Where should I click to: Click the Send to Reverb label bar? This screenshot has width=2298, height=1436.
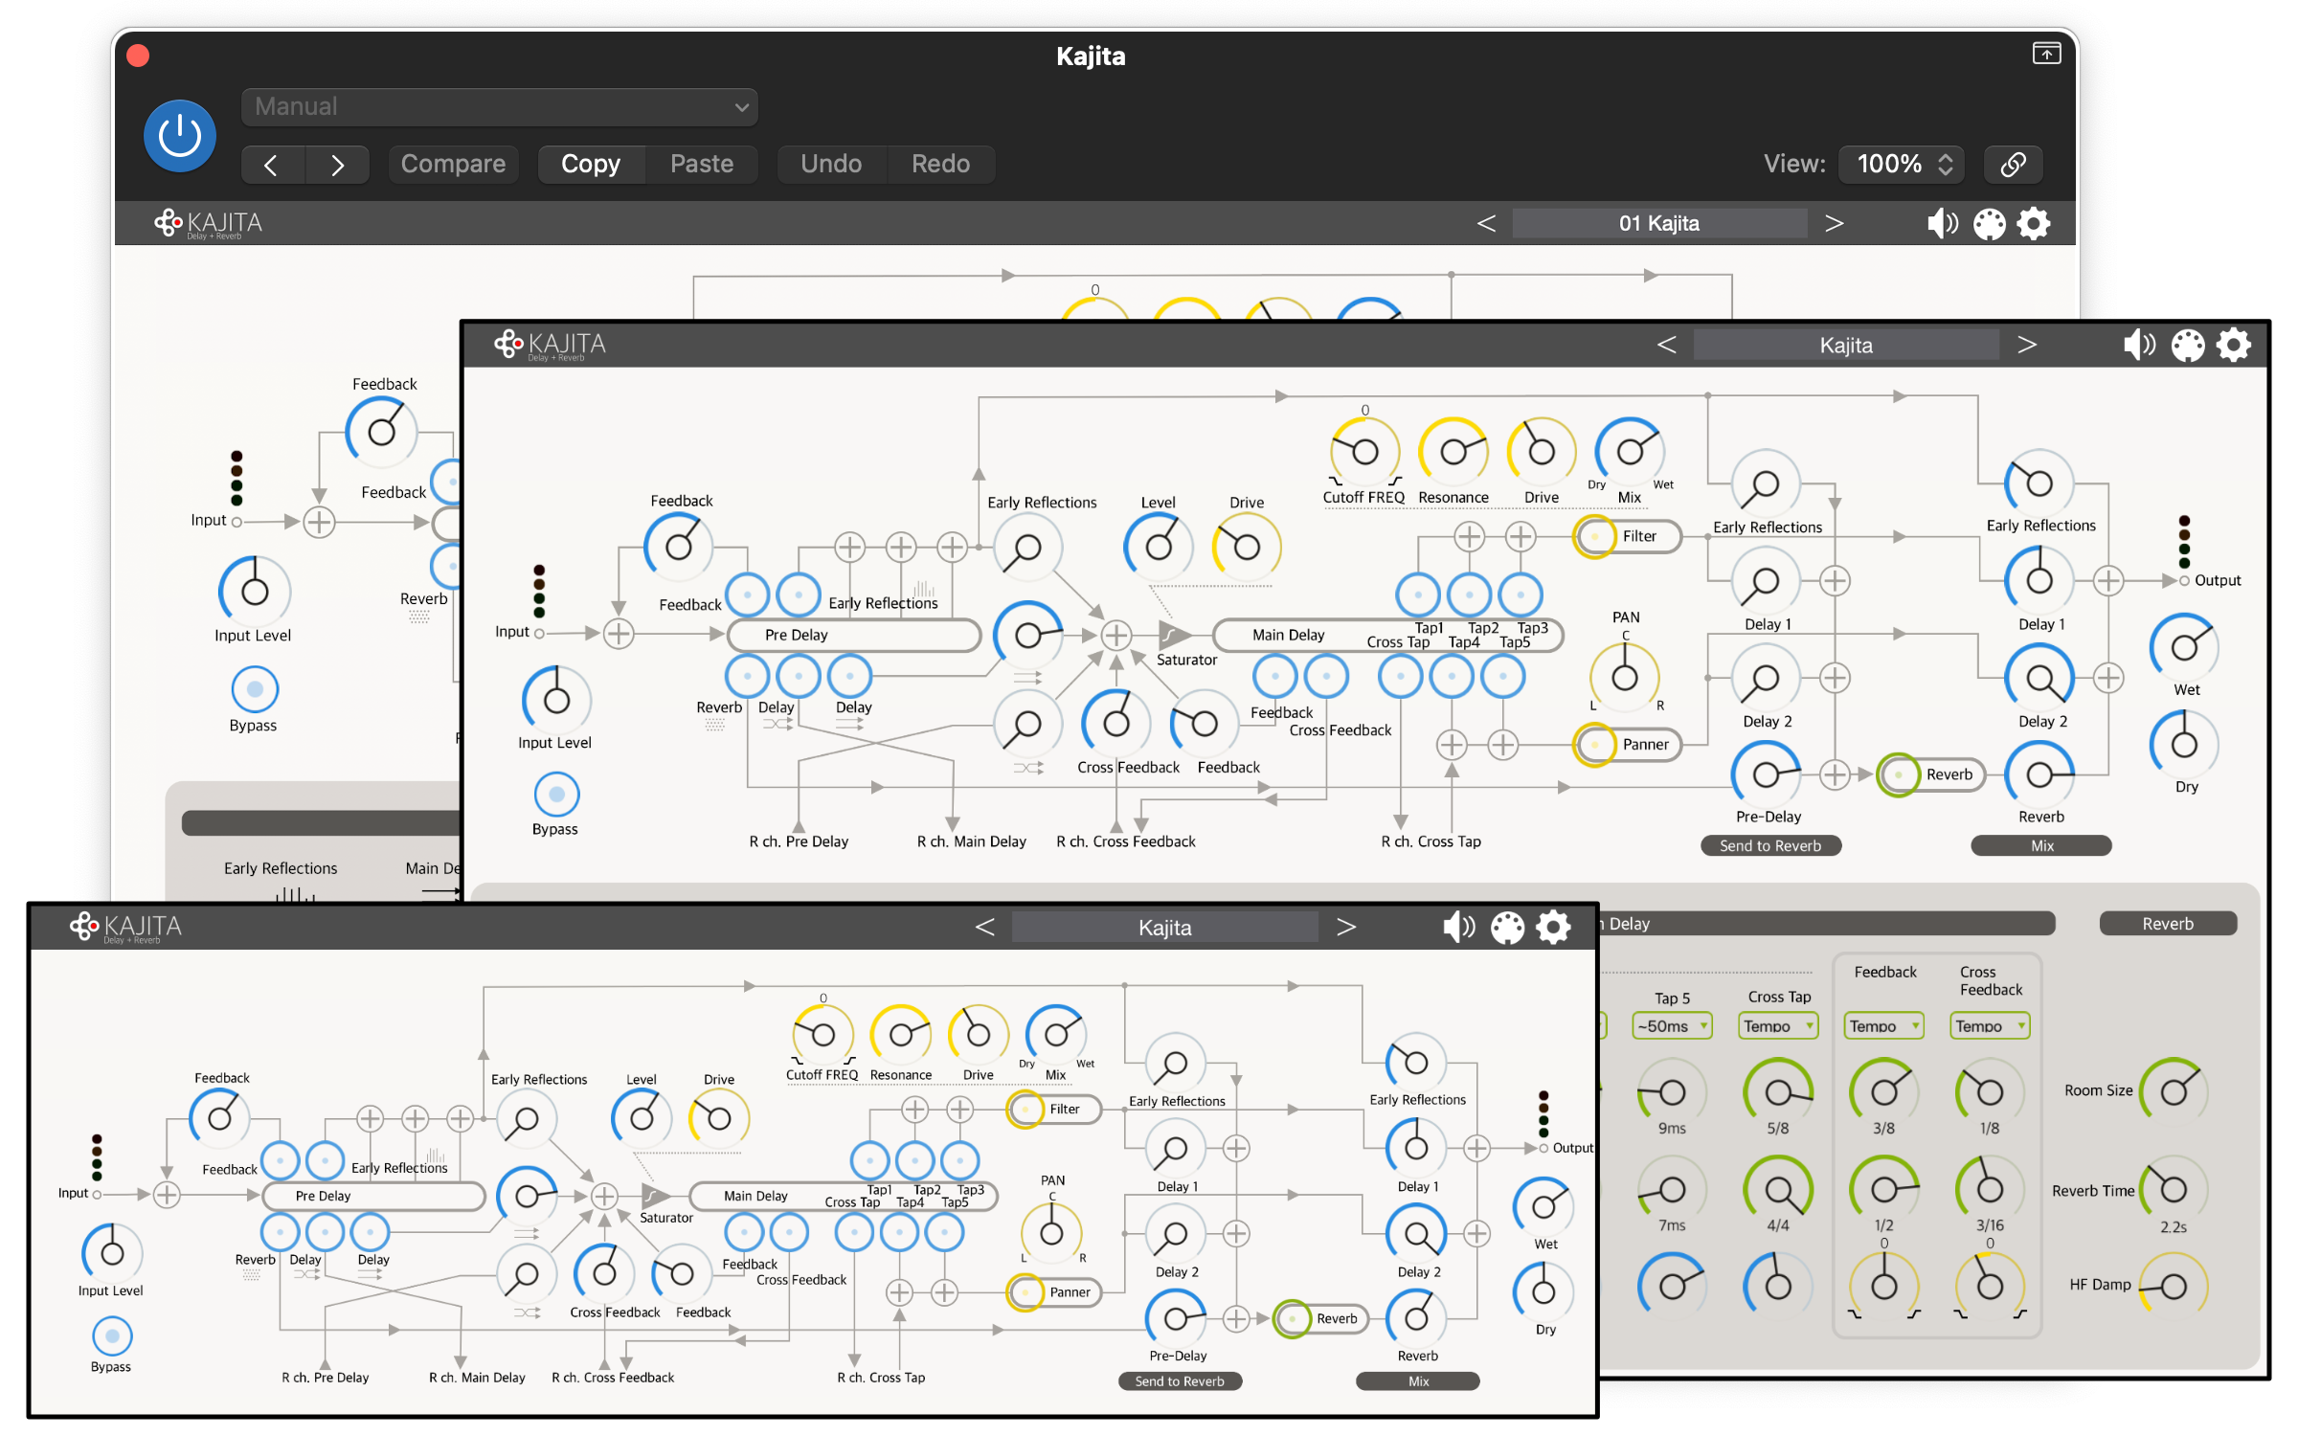tap(1770, 845)
